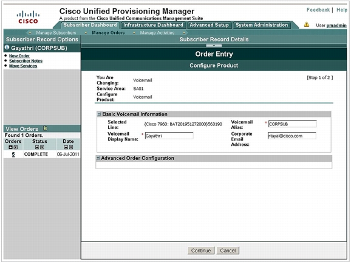Viewport: 351px width, 264px height.
Task: Sort Status column ascending
Action: click(x=37, y=147)
